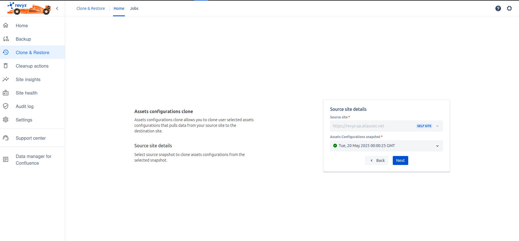
Task: Click the Cleanup actions trash icon
Action: [x=6, y=66]
